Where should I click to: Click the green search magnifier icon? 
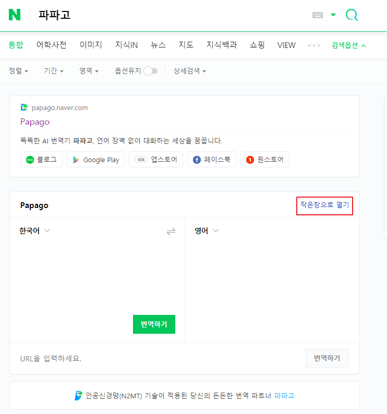[352, 15]
